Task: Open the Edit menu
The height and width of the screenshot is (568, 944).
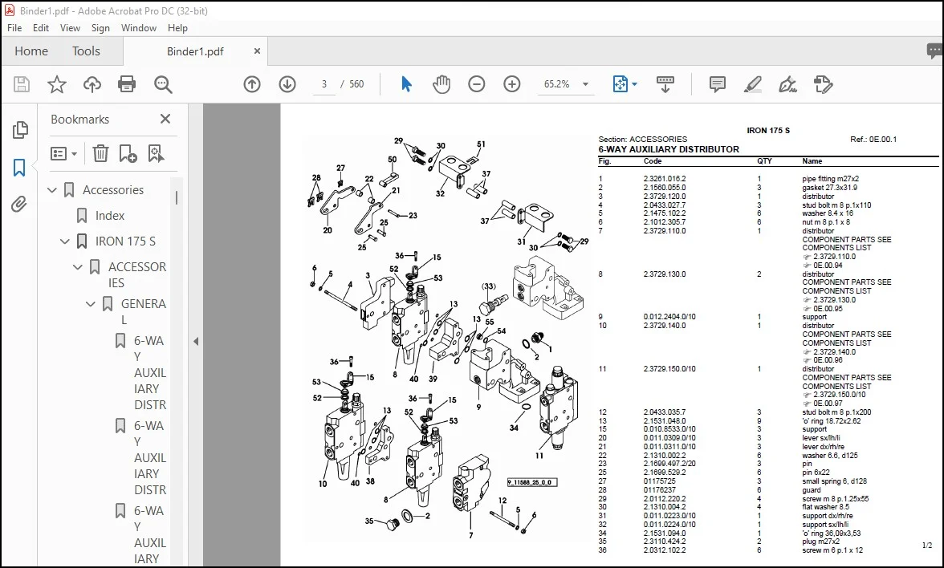Action: (x=41, y=27)
